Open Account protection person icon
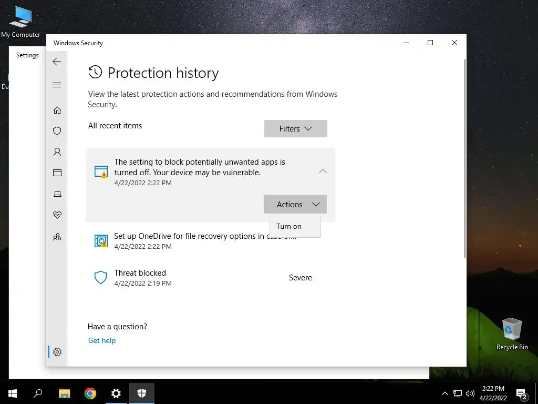Viewport: 538px width, 404px height. (x=57, y=152)
